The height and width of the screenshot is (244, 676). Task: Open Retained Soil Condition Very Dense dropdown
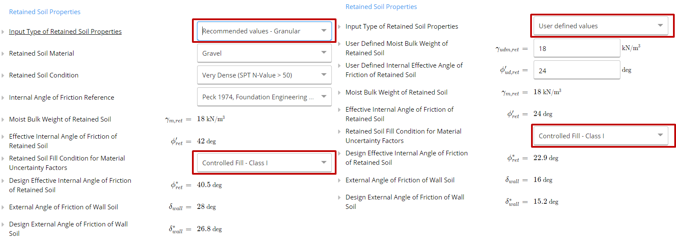(264, 75)
